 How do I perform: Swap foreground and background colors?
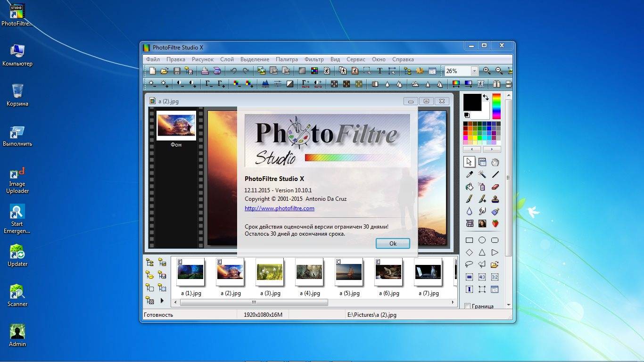(x=486, y=98)
